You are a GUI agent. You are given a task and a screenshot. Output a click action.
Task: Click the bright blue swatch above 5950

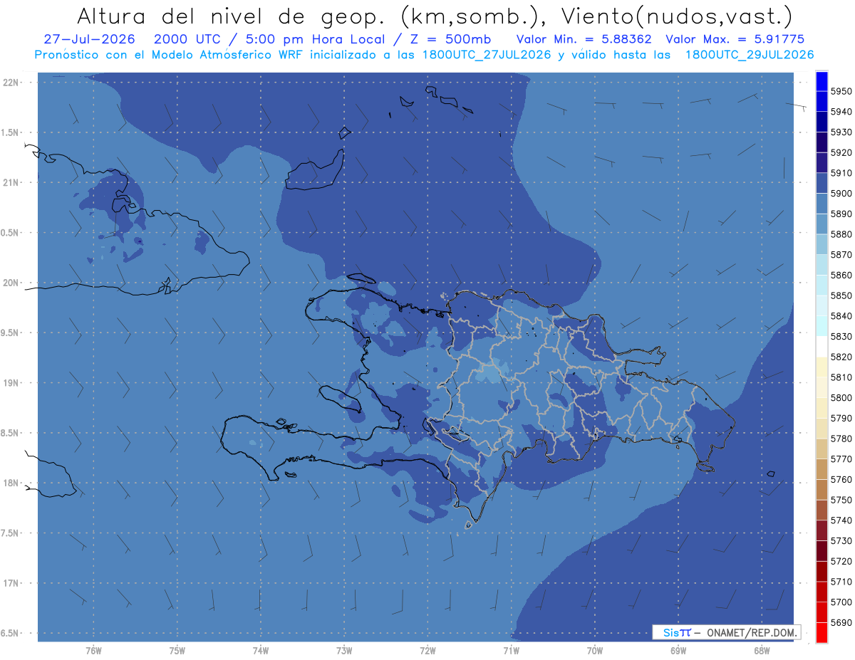click(822, 82)
